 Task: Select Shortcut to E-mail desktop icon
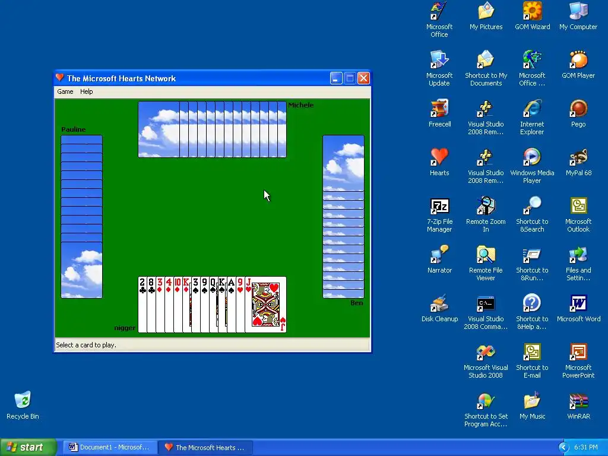click(532, 360)
